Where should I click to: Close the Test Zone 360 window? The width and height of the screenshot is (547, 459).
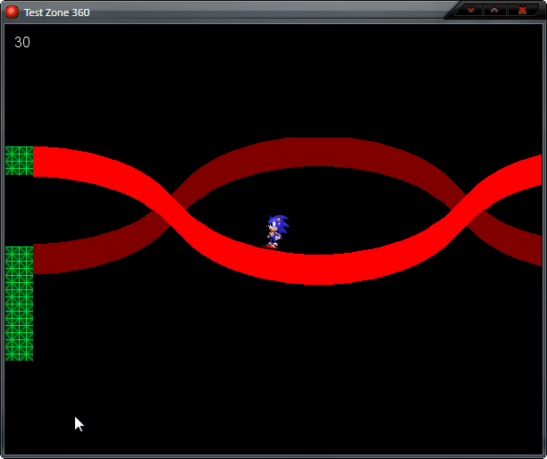pyautogui.click(x=522, y=11)
